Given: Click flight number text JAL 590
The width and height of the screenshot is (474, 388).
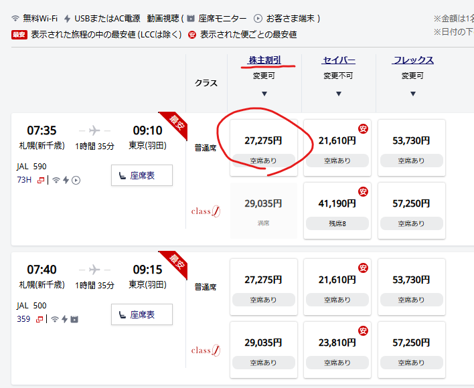Looking at the screenshot, I should point(31,167).
